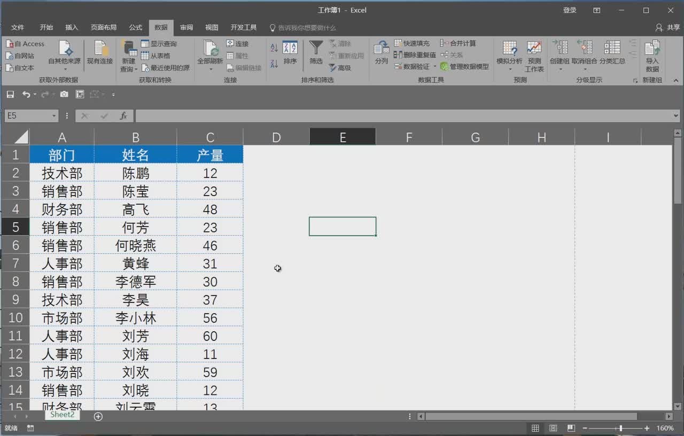Open the Name Box dropdown arrow
Screen dimensions: 684x436
pyautogui.click(x=54, y=116)
